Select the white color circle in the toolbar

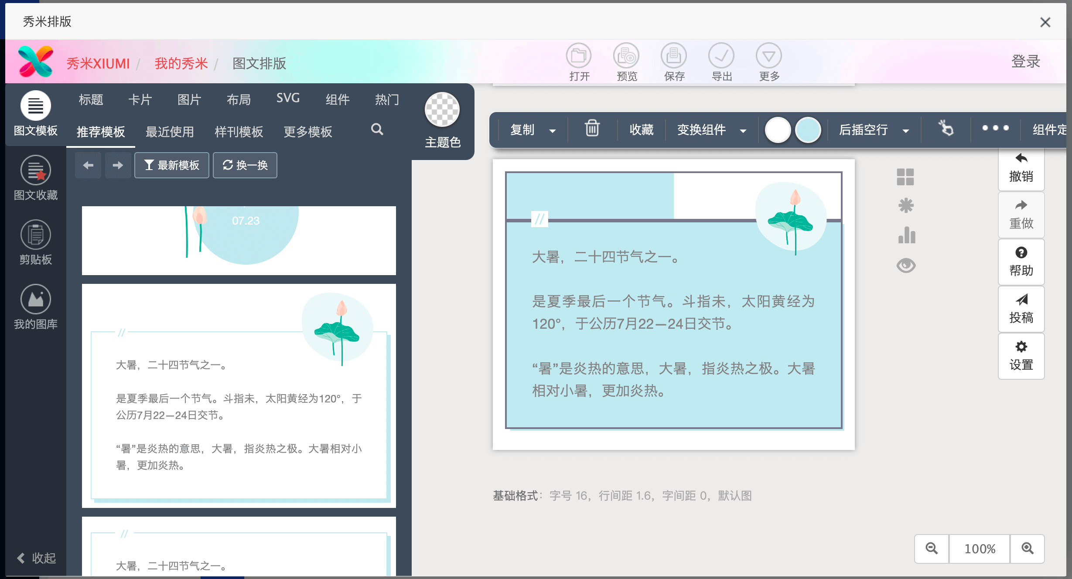(x=778, y=129)
